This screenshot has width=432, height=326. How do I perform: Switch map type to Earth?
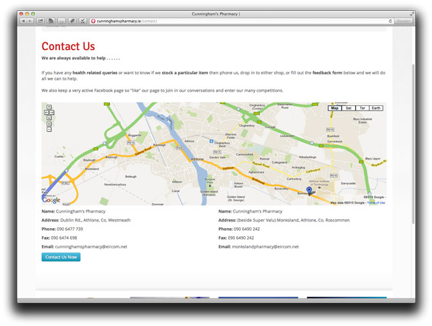click(376, 108)
